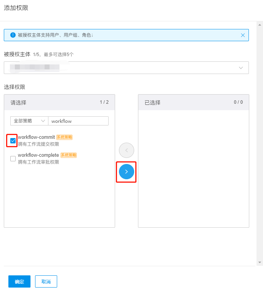This screenshot has height=291, width=263.
Task: Uncheck the workflow-commit checkbox
Action: pyautogui.click(x=13, y=141)
